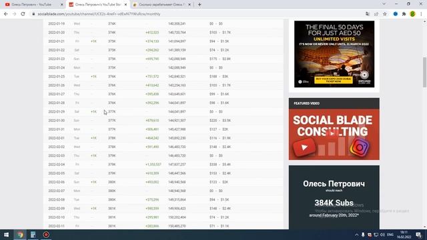The image size is (427, 240).
Task: Open Chrome's three-dot menu
Action: click(421, 14)
